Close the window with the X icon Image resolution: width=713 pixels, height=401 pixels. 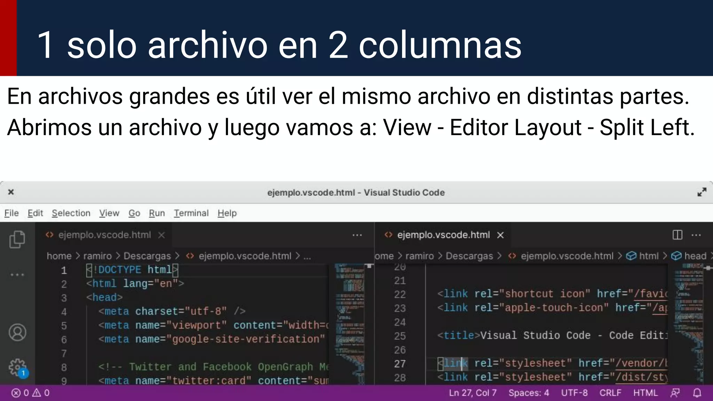[11, 192]
